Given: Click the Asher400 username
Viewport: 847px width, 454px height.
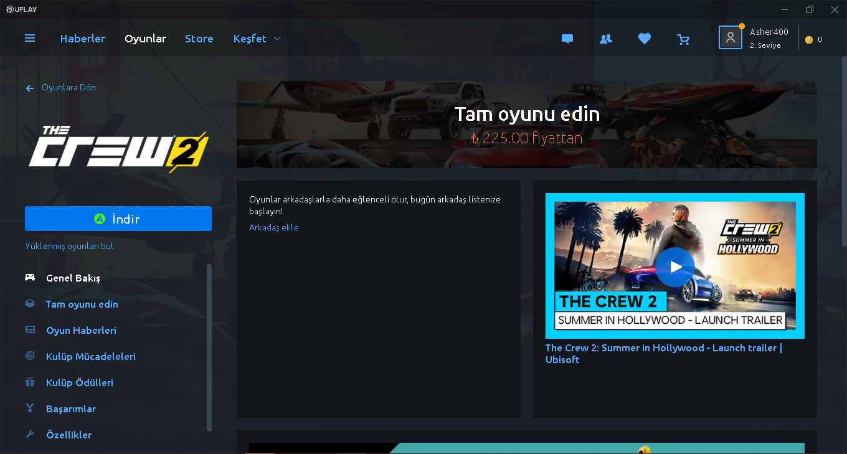Looking at the screenshot, I should pos(769,32).
